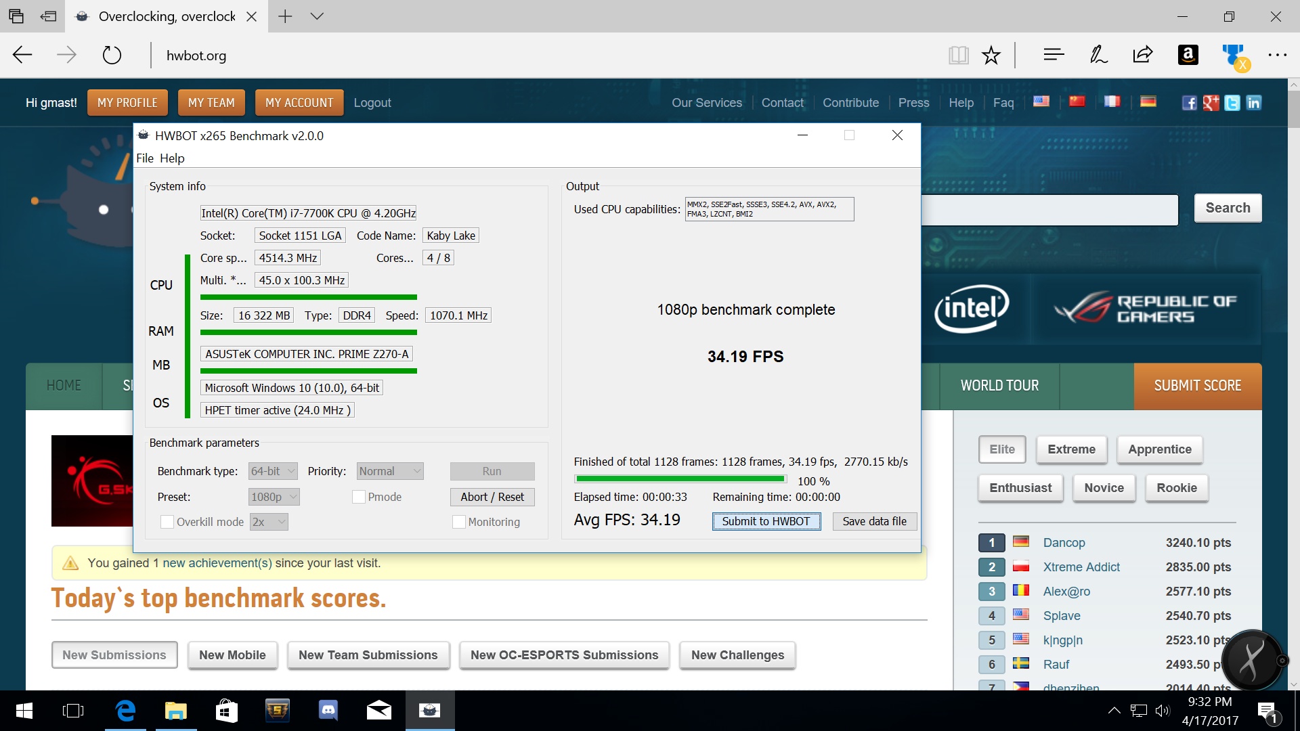
Task: Switch site language to German flag
Action: pyautogui.click(x=1148, y=102)
